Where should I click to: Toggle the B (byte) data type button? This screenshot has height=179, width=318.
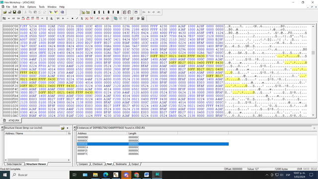(x=94, y=12)
